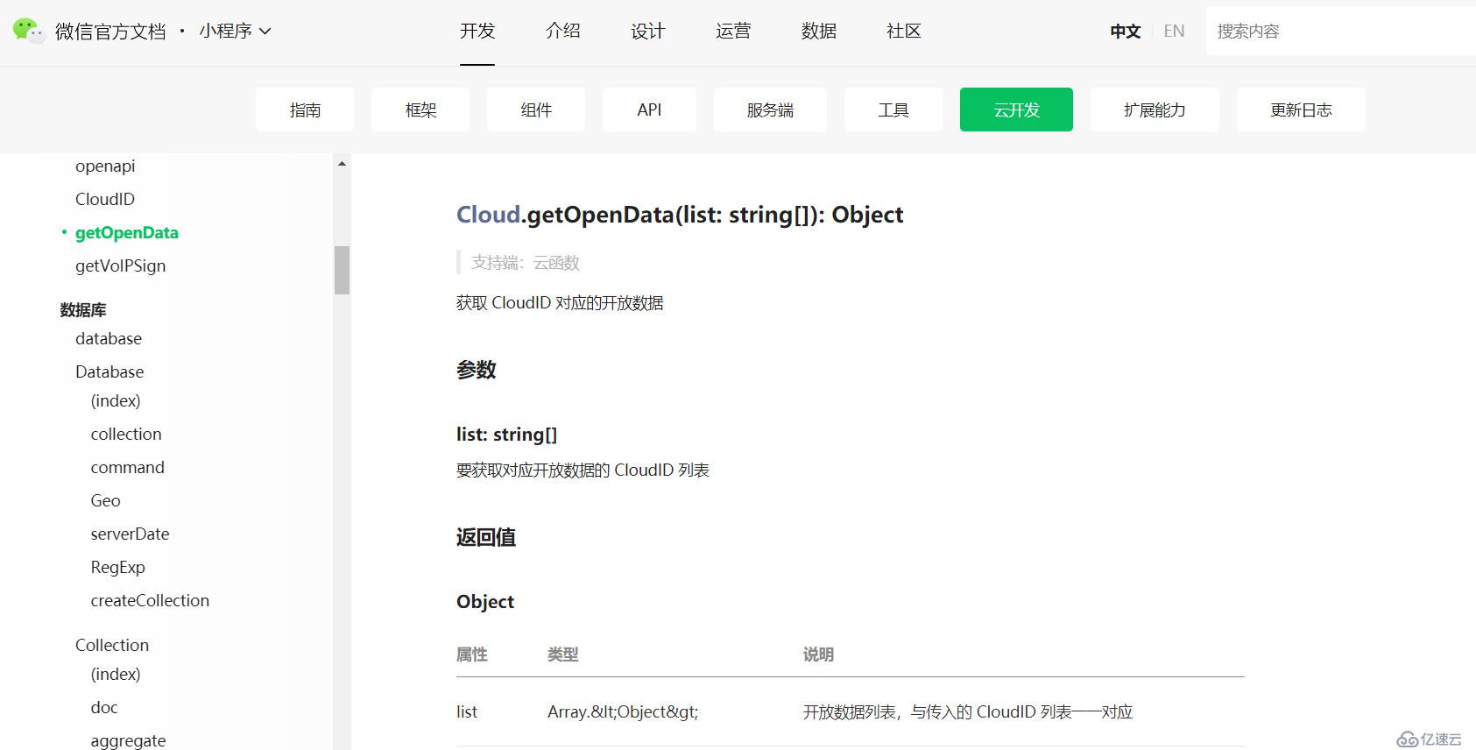Screen dimensions: 1476x750
Task: Select the 设计 top menu
Action: [x=647, y=31]
